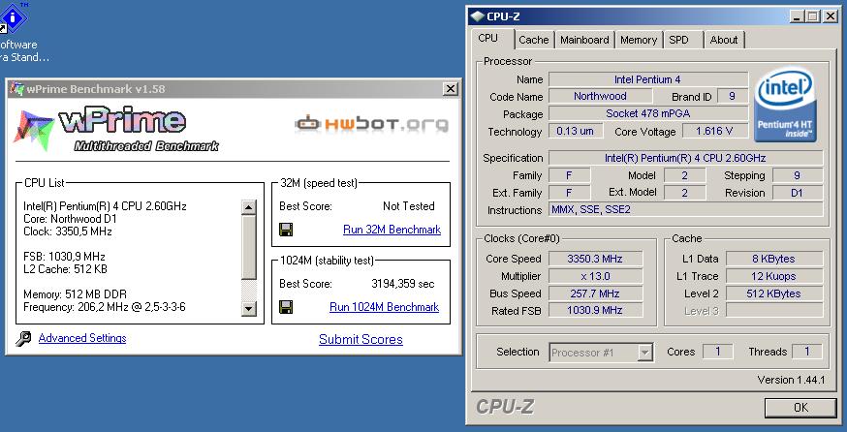Click the 1024M best score 3194,359 sec
The height and width of the screenshot is (432, 847).
click(403, 284)
